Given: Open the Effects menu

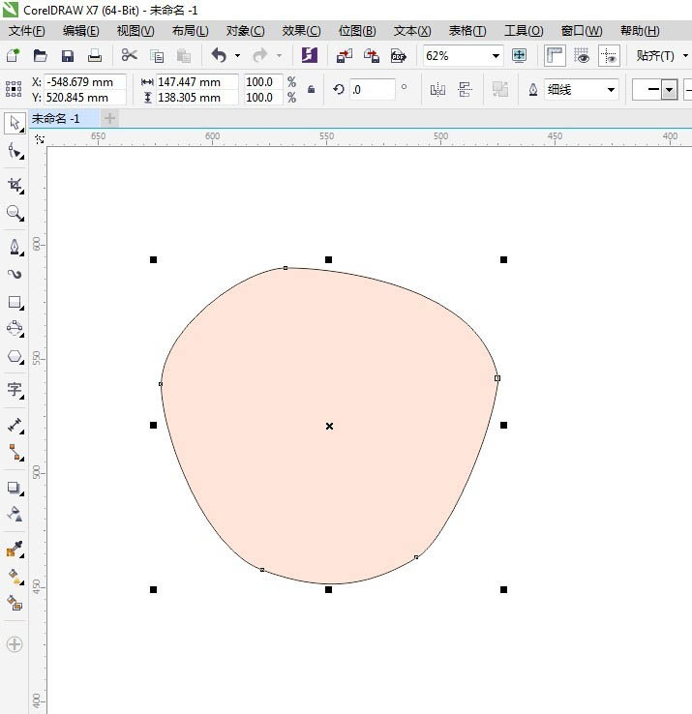Looking at the screenshot, I should (x=300, y=31).
